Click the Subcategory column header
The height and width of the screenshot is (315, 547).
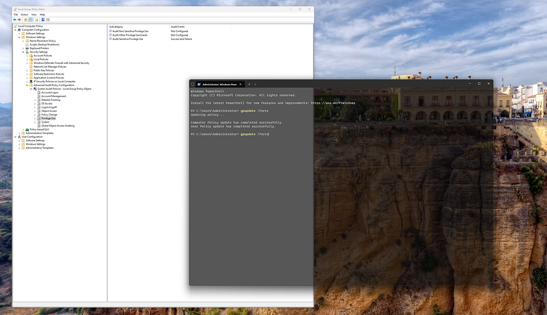coord(138,27)
